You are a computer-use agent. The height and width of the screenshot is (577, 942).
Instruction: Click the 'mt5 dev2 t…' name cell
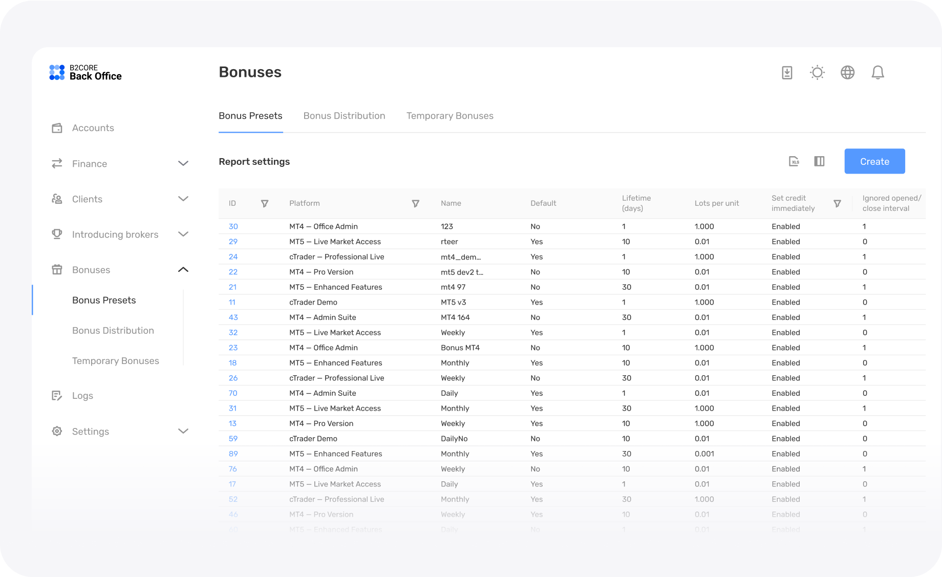click(462, 272)
